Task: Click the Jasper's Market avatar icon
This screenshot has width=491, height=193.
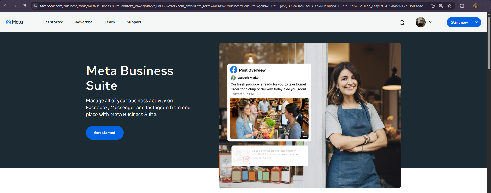Action: [x=233, y=78]
